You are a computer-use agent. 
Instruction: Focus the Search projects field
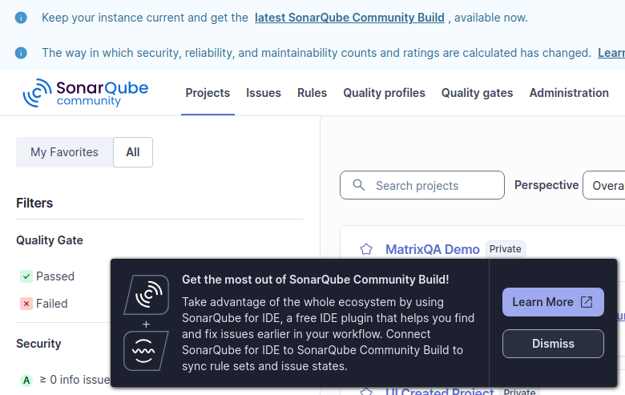click(x=422, y=185)
